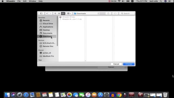Click Cancel in the sheet behind the dialog
This screenshot has width=174, height=98.
click(x=111, y=67)
